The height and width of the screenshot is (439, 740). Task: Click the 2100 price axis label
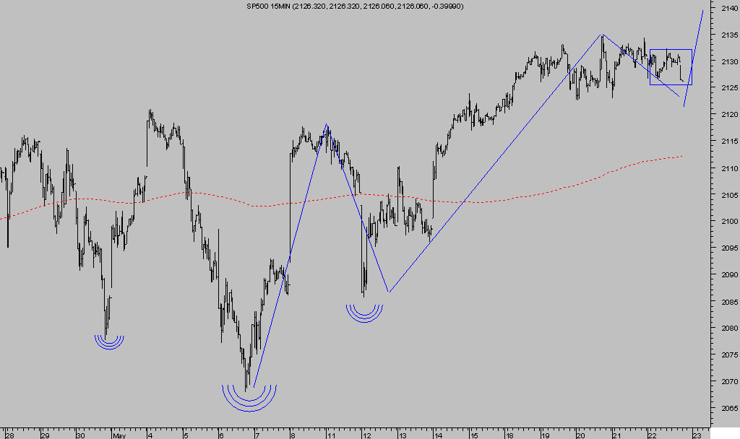click(x=725, y=222)
